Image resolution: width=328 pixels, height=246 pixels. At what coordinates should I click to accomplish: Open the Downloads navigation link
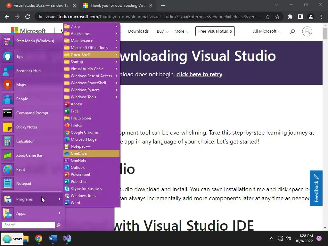point(138,31)
